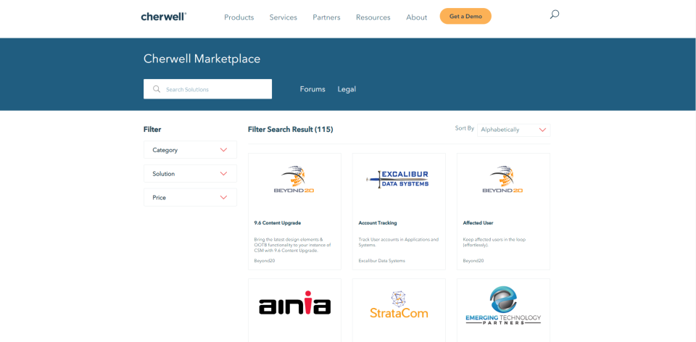Click 'Track User accounts in Applications' description
The image size is (696, 342).
click(398, 242)
